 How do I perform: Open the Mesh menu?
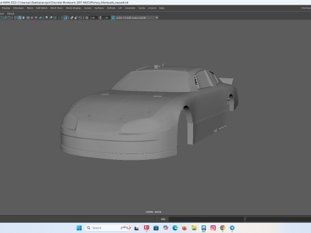coord(30,8)
